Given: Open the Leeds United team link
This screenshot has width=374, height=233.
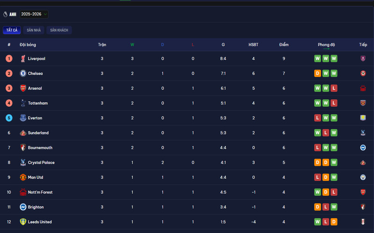Looking at the screenshot, I should pyautogui.click(x=40, y=222).
